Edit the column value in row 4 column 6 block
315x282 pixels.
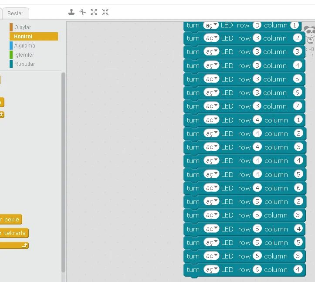pyautogui.click(x=298, y=188)
